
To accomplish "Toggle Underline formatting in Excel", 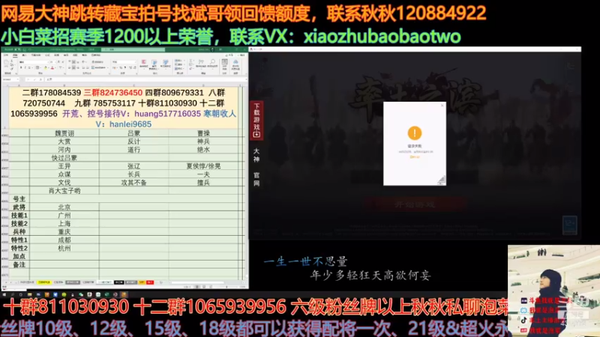I will [x=29, y=67].
